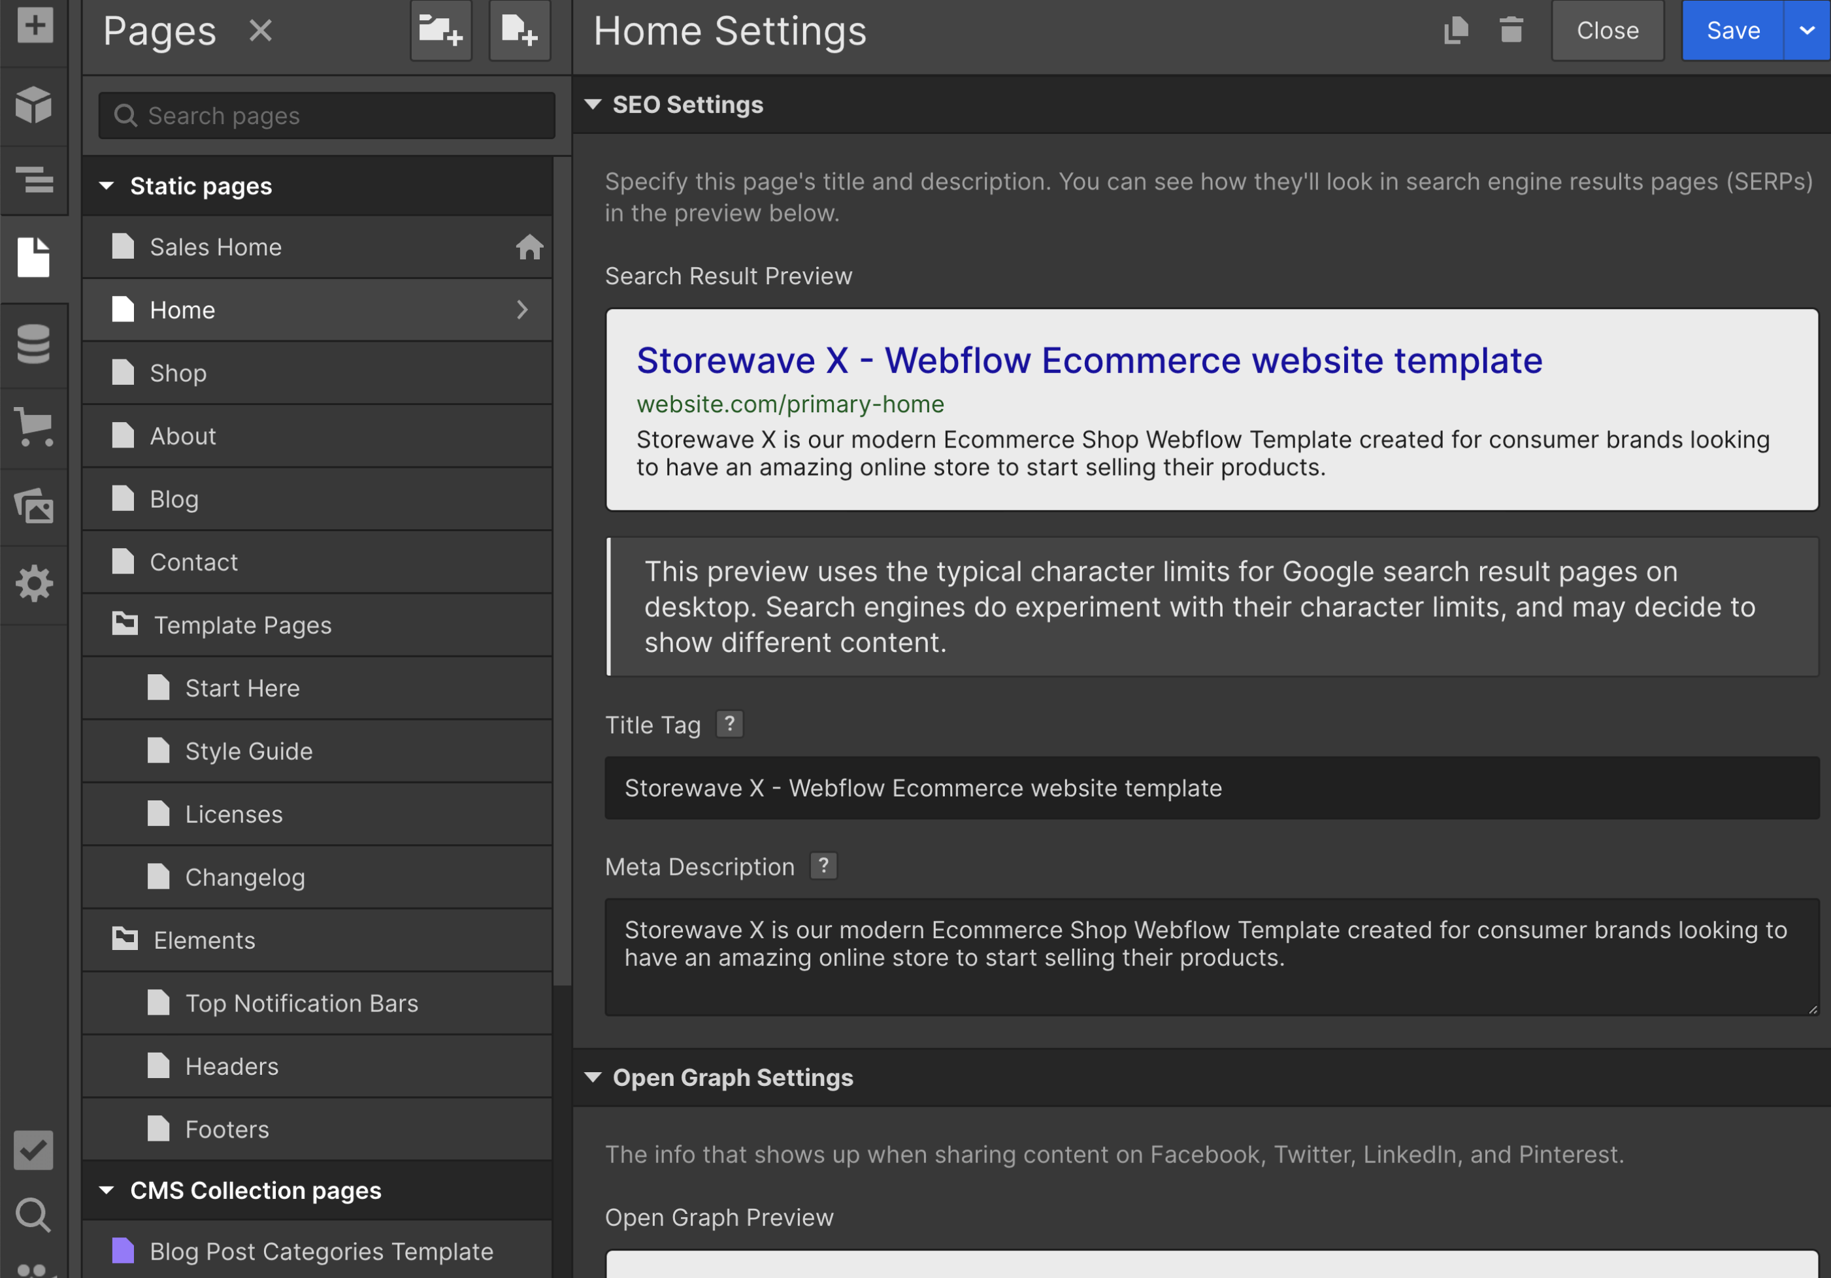Click the Meta Description text area

point(1212,957)
